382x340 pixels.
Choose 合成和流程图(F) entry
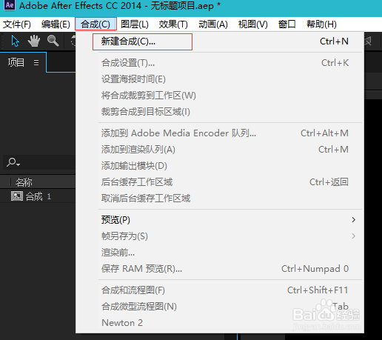pyautogui.click(x=220, y=290)
